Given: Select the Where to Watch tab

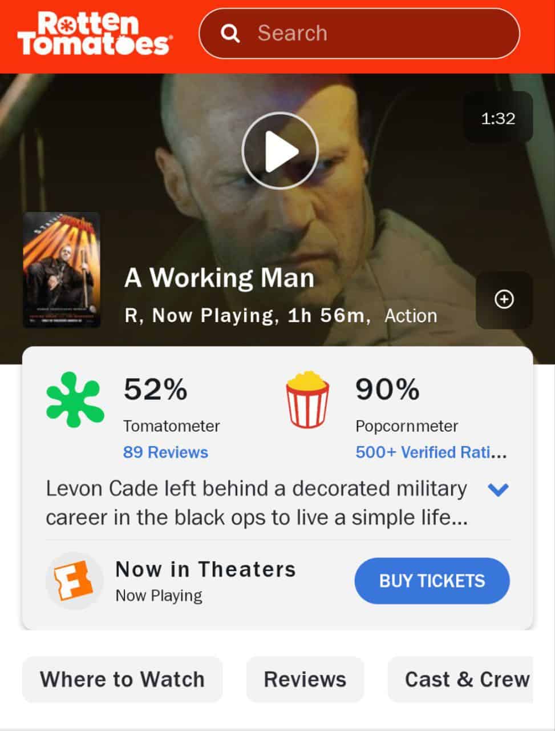Looking at the screenshot, I should (x=122, y=679).
